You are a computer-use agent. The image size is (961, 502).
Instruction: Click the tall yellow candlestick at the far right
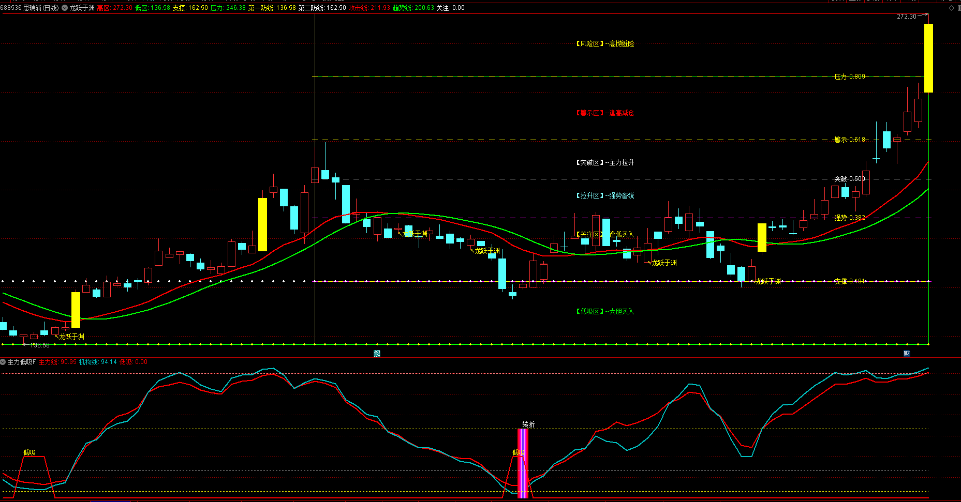928,58
